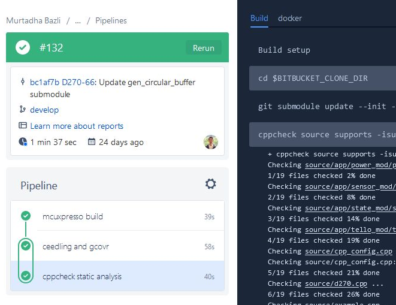The width and height of the screenshot is (396, 305).
Task: Click the branch icon next to develop
Action: (23, 110)
